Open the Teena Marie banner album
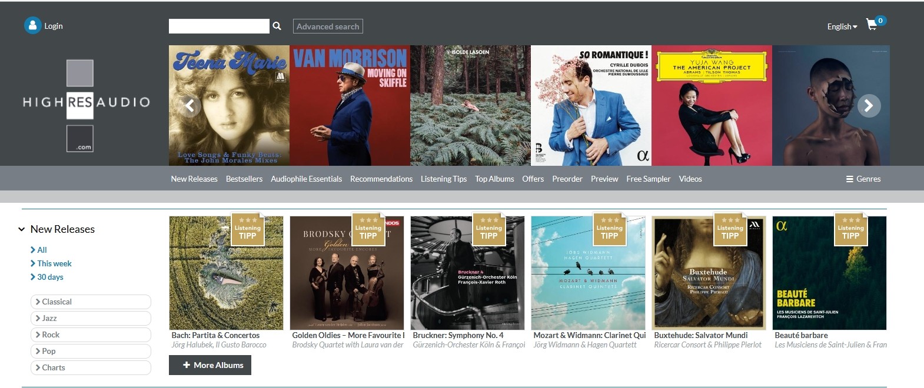 (229, 106)
